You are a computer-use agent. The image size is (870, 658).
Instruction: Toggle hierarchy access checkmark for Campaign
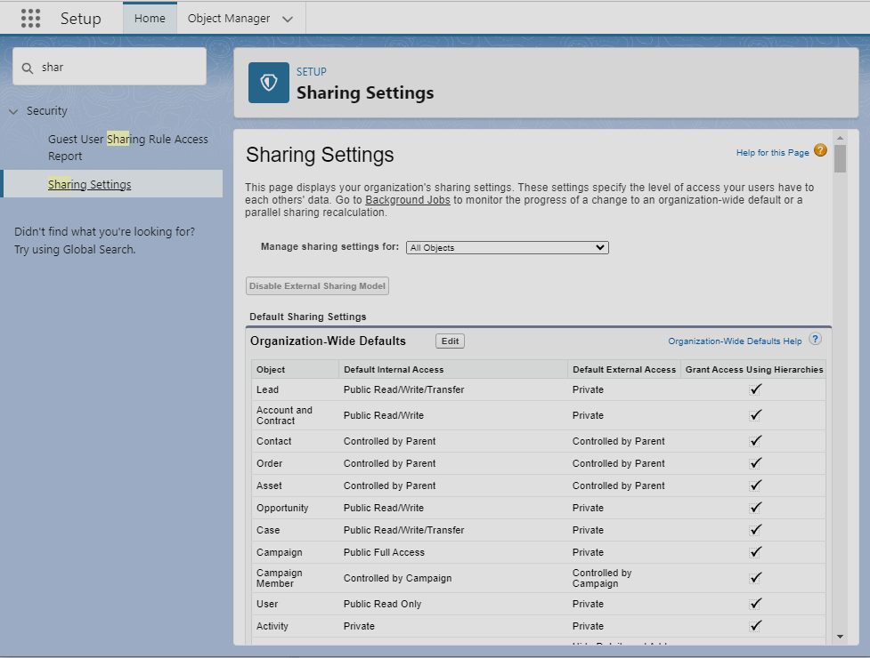pyautogui.click(x=754, y=551)
